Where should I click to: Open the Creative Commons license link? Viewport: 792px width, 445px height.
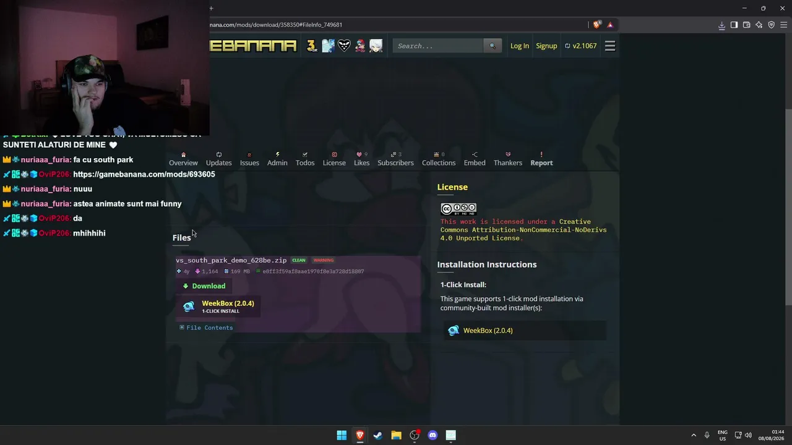[523, 230]
